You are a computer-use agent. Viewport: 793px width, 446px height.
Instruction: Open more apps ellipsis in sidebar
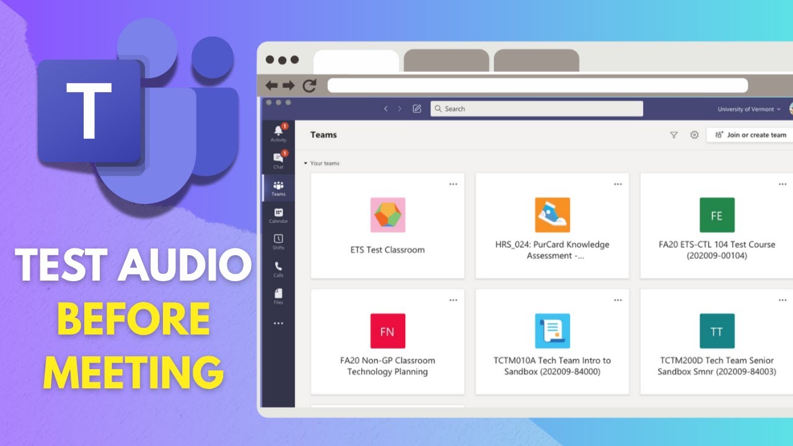pos(278,323)
